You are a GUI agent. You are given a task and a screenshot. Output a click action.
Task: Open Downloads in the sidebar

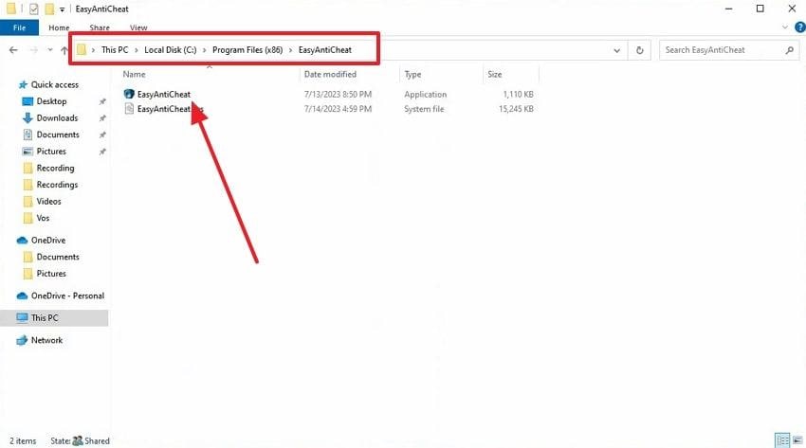pyautogui.click(x=57, y=118)
